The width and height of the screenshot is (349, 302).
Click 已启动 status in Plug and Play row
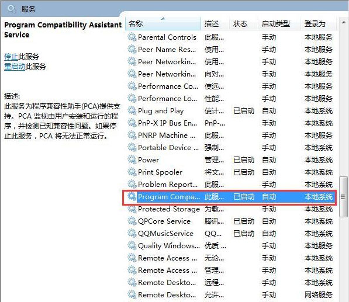244,111
